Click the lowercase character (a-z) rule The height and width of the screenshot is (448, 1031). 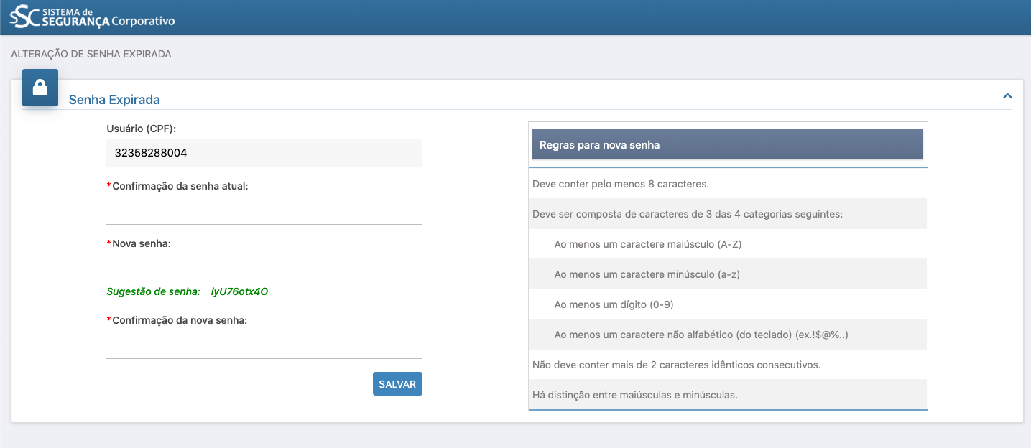[x=647, y=274]
